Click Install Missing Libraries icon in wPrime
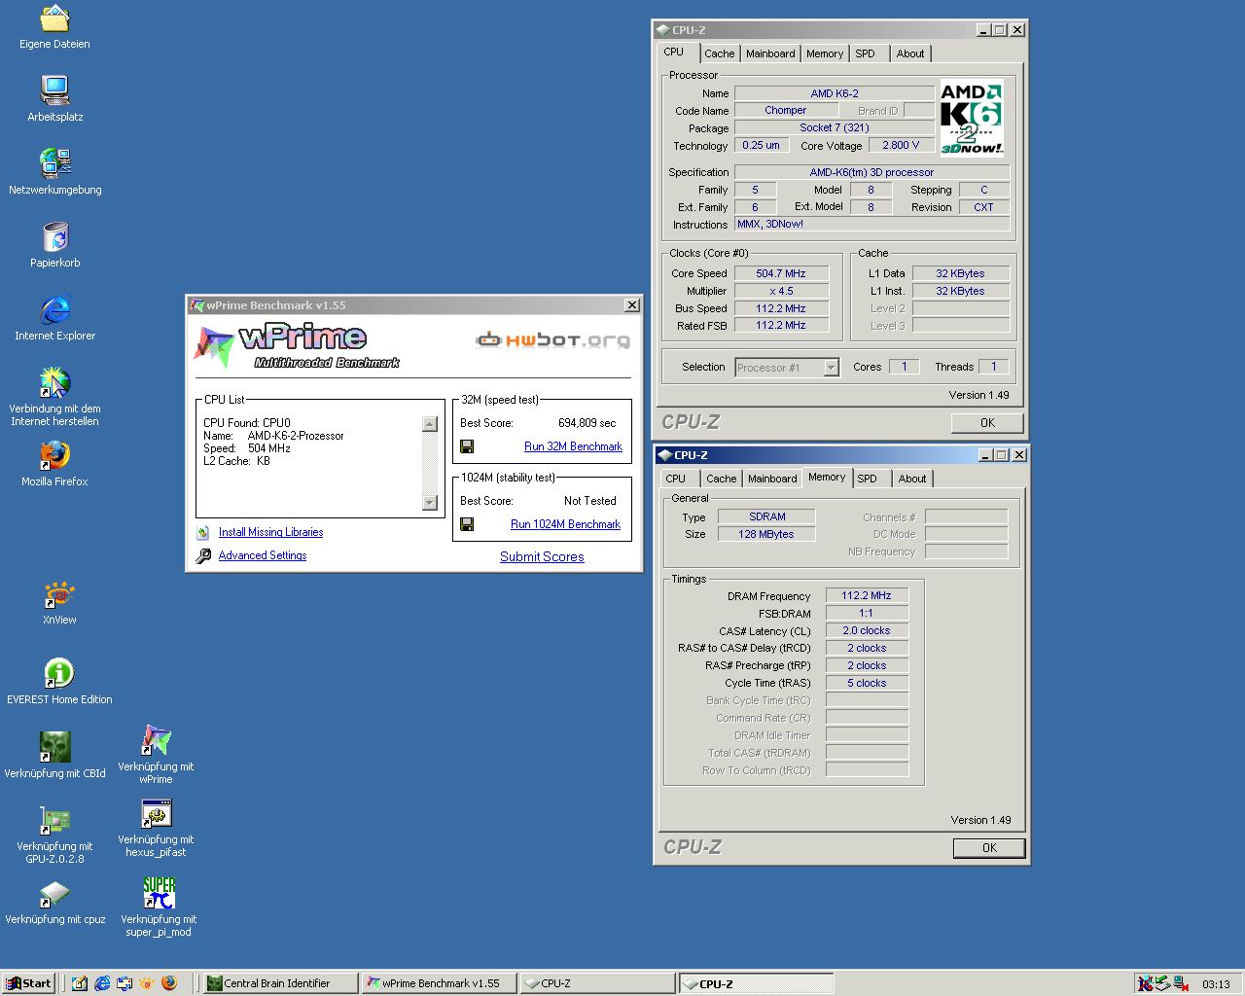 click(203, 532)
